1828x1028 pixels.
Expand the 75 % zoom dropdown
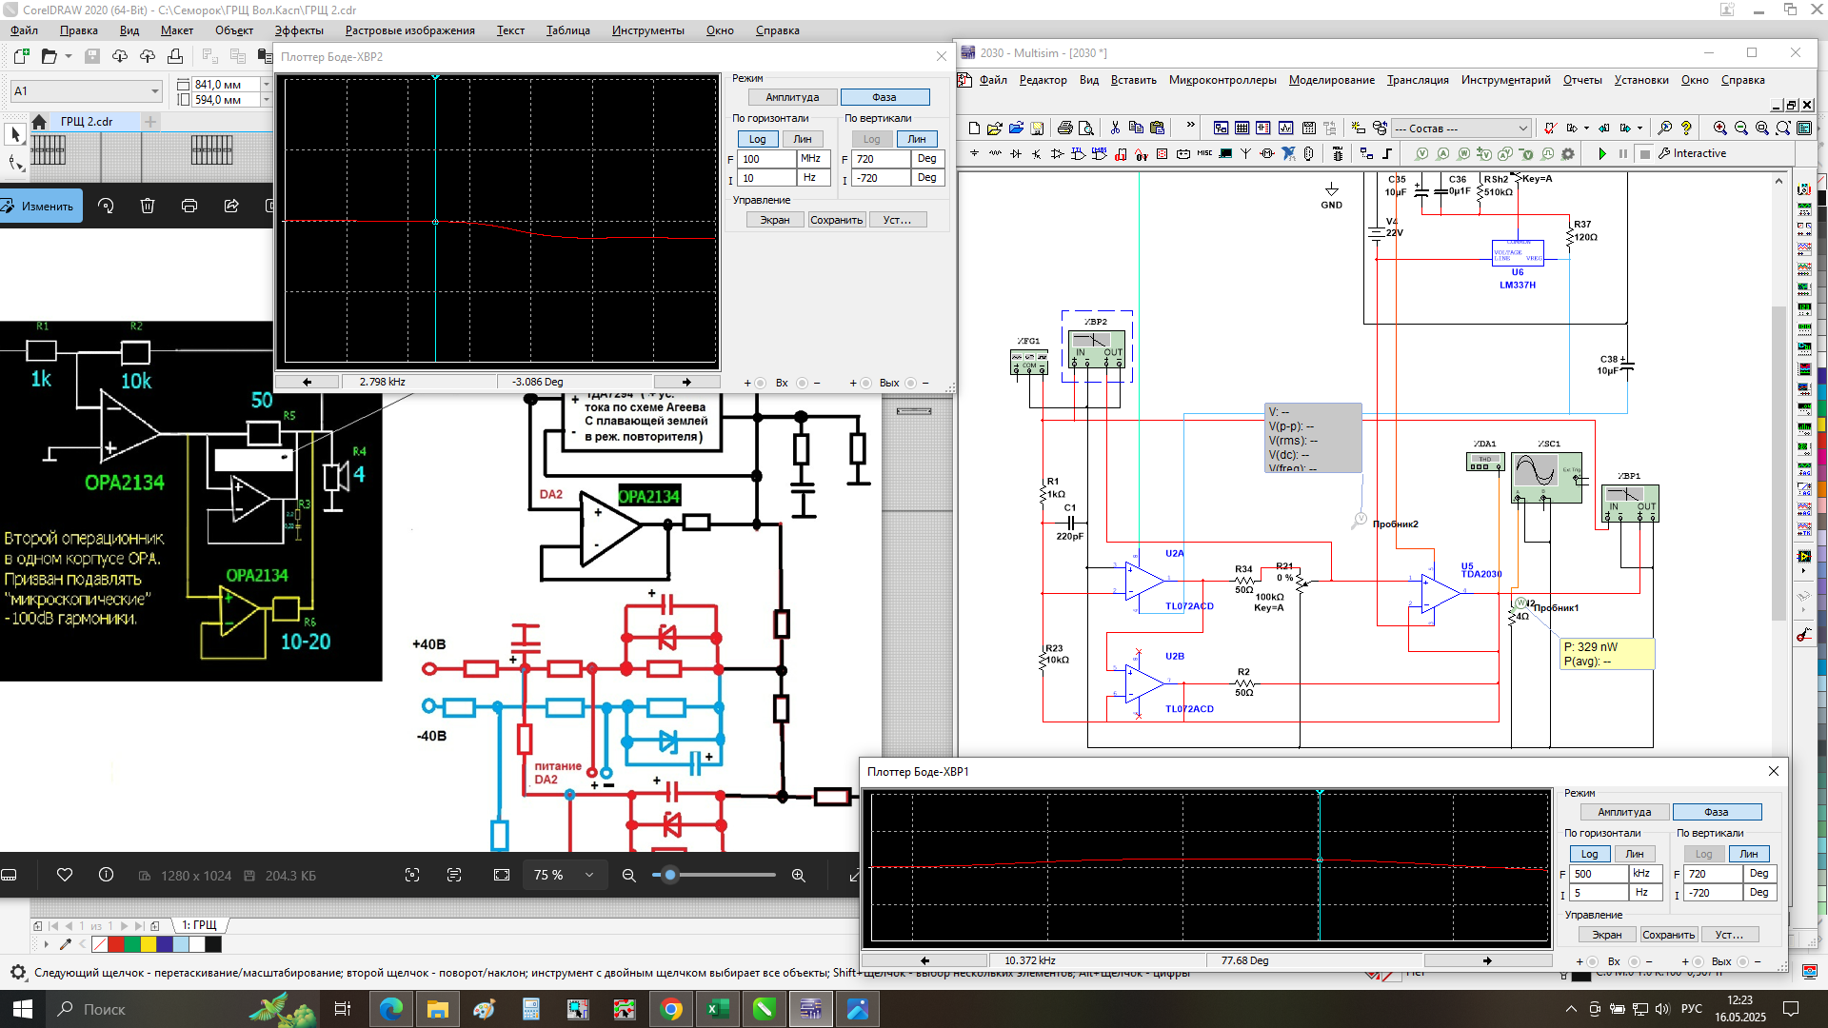click(x=589, y=875)
